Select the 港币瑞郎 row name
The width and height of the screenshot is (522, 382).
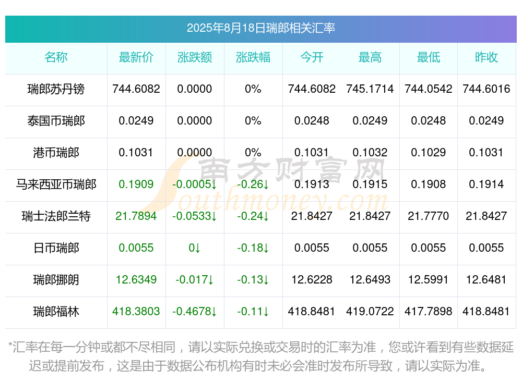[56, 153]
